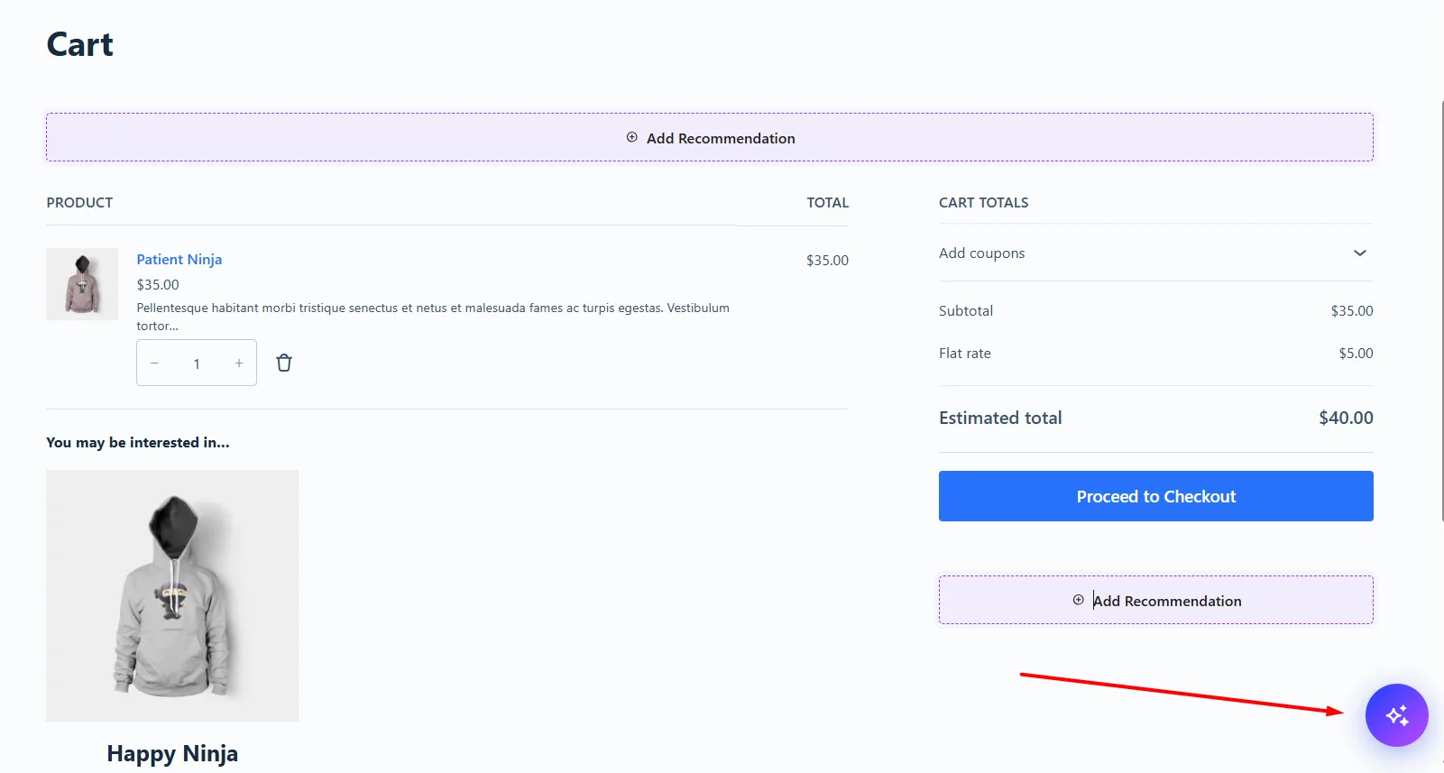The width and height of the screenshot is (1444, 773).
Task: Click the PRODUCT column header
Action: tap(79, 203)
